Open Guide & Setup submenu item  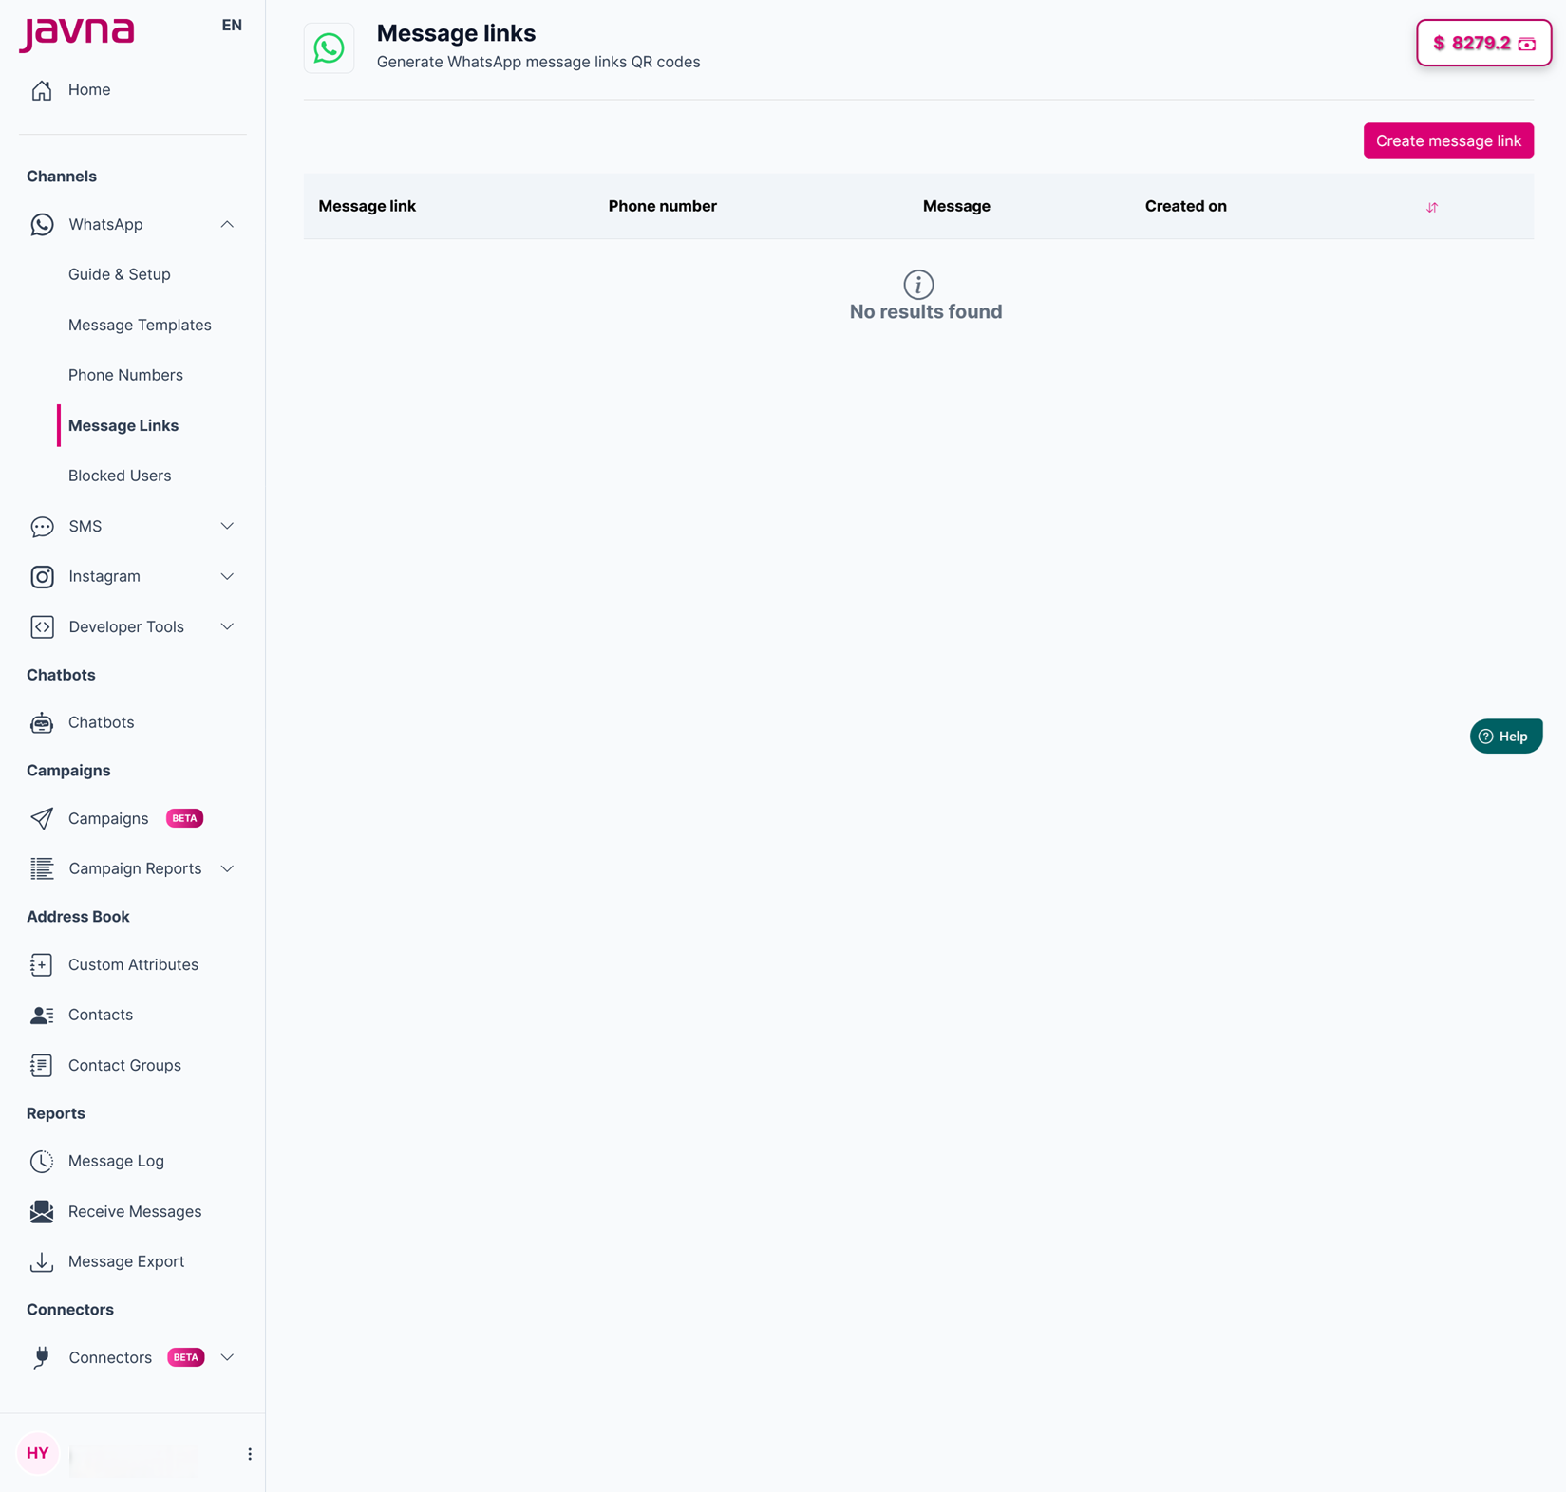click(120, 275)
